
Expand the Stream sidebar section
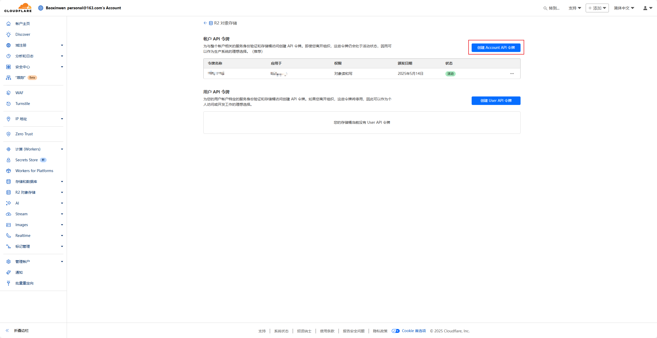coord(62,214)
